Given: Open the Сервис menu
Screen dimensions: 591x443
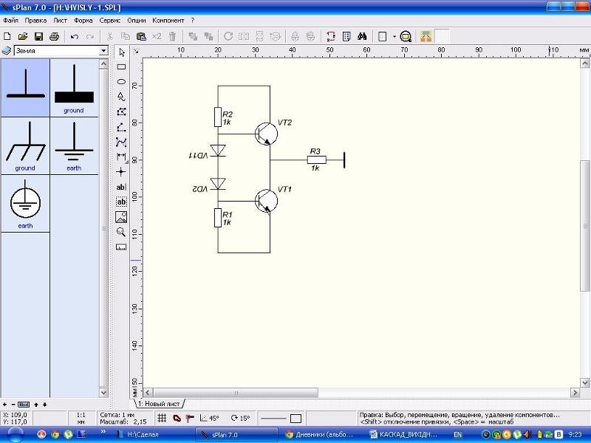Looking at the screenshot, I should (x=109, y=21).
